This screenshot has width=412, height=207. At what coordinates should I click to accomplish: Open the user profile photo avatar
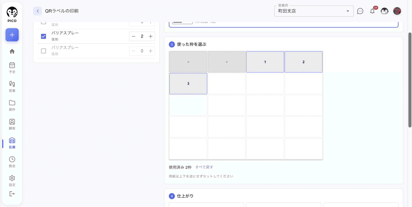click(x=397, y=11)
